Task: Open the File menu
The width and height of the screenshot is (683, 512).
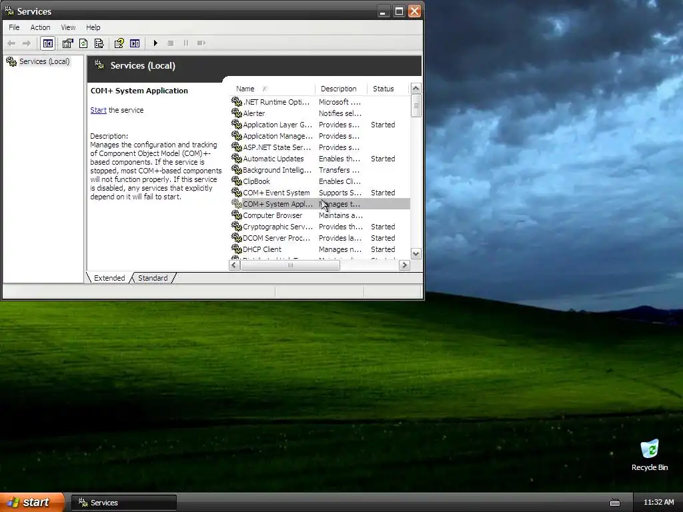Action: 14,27
